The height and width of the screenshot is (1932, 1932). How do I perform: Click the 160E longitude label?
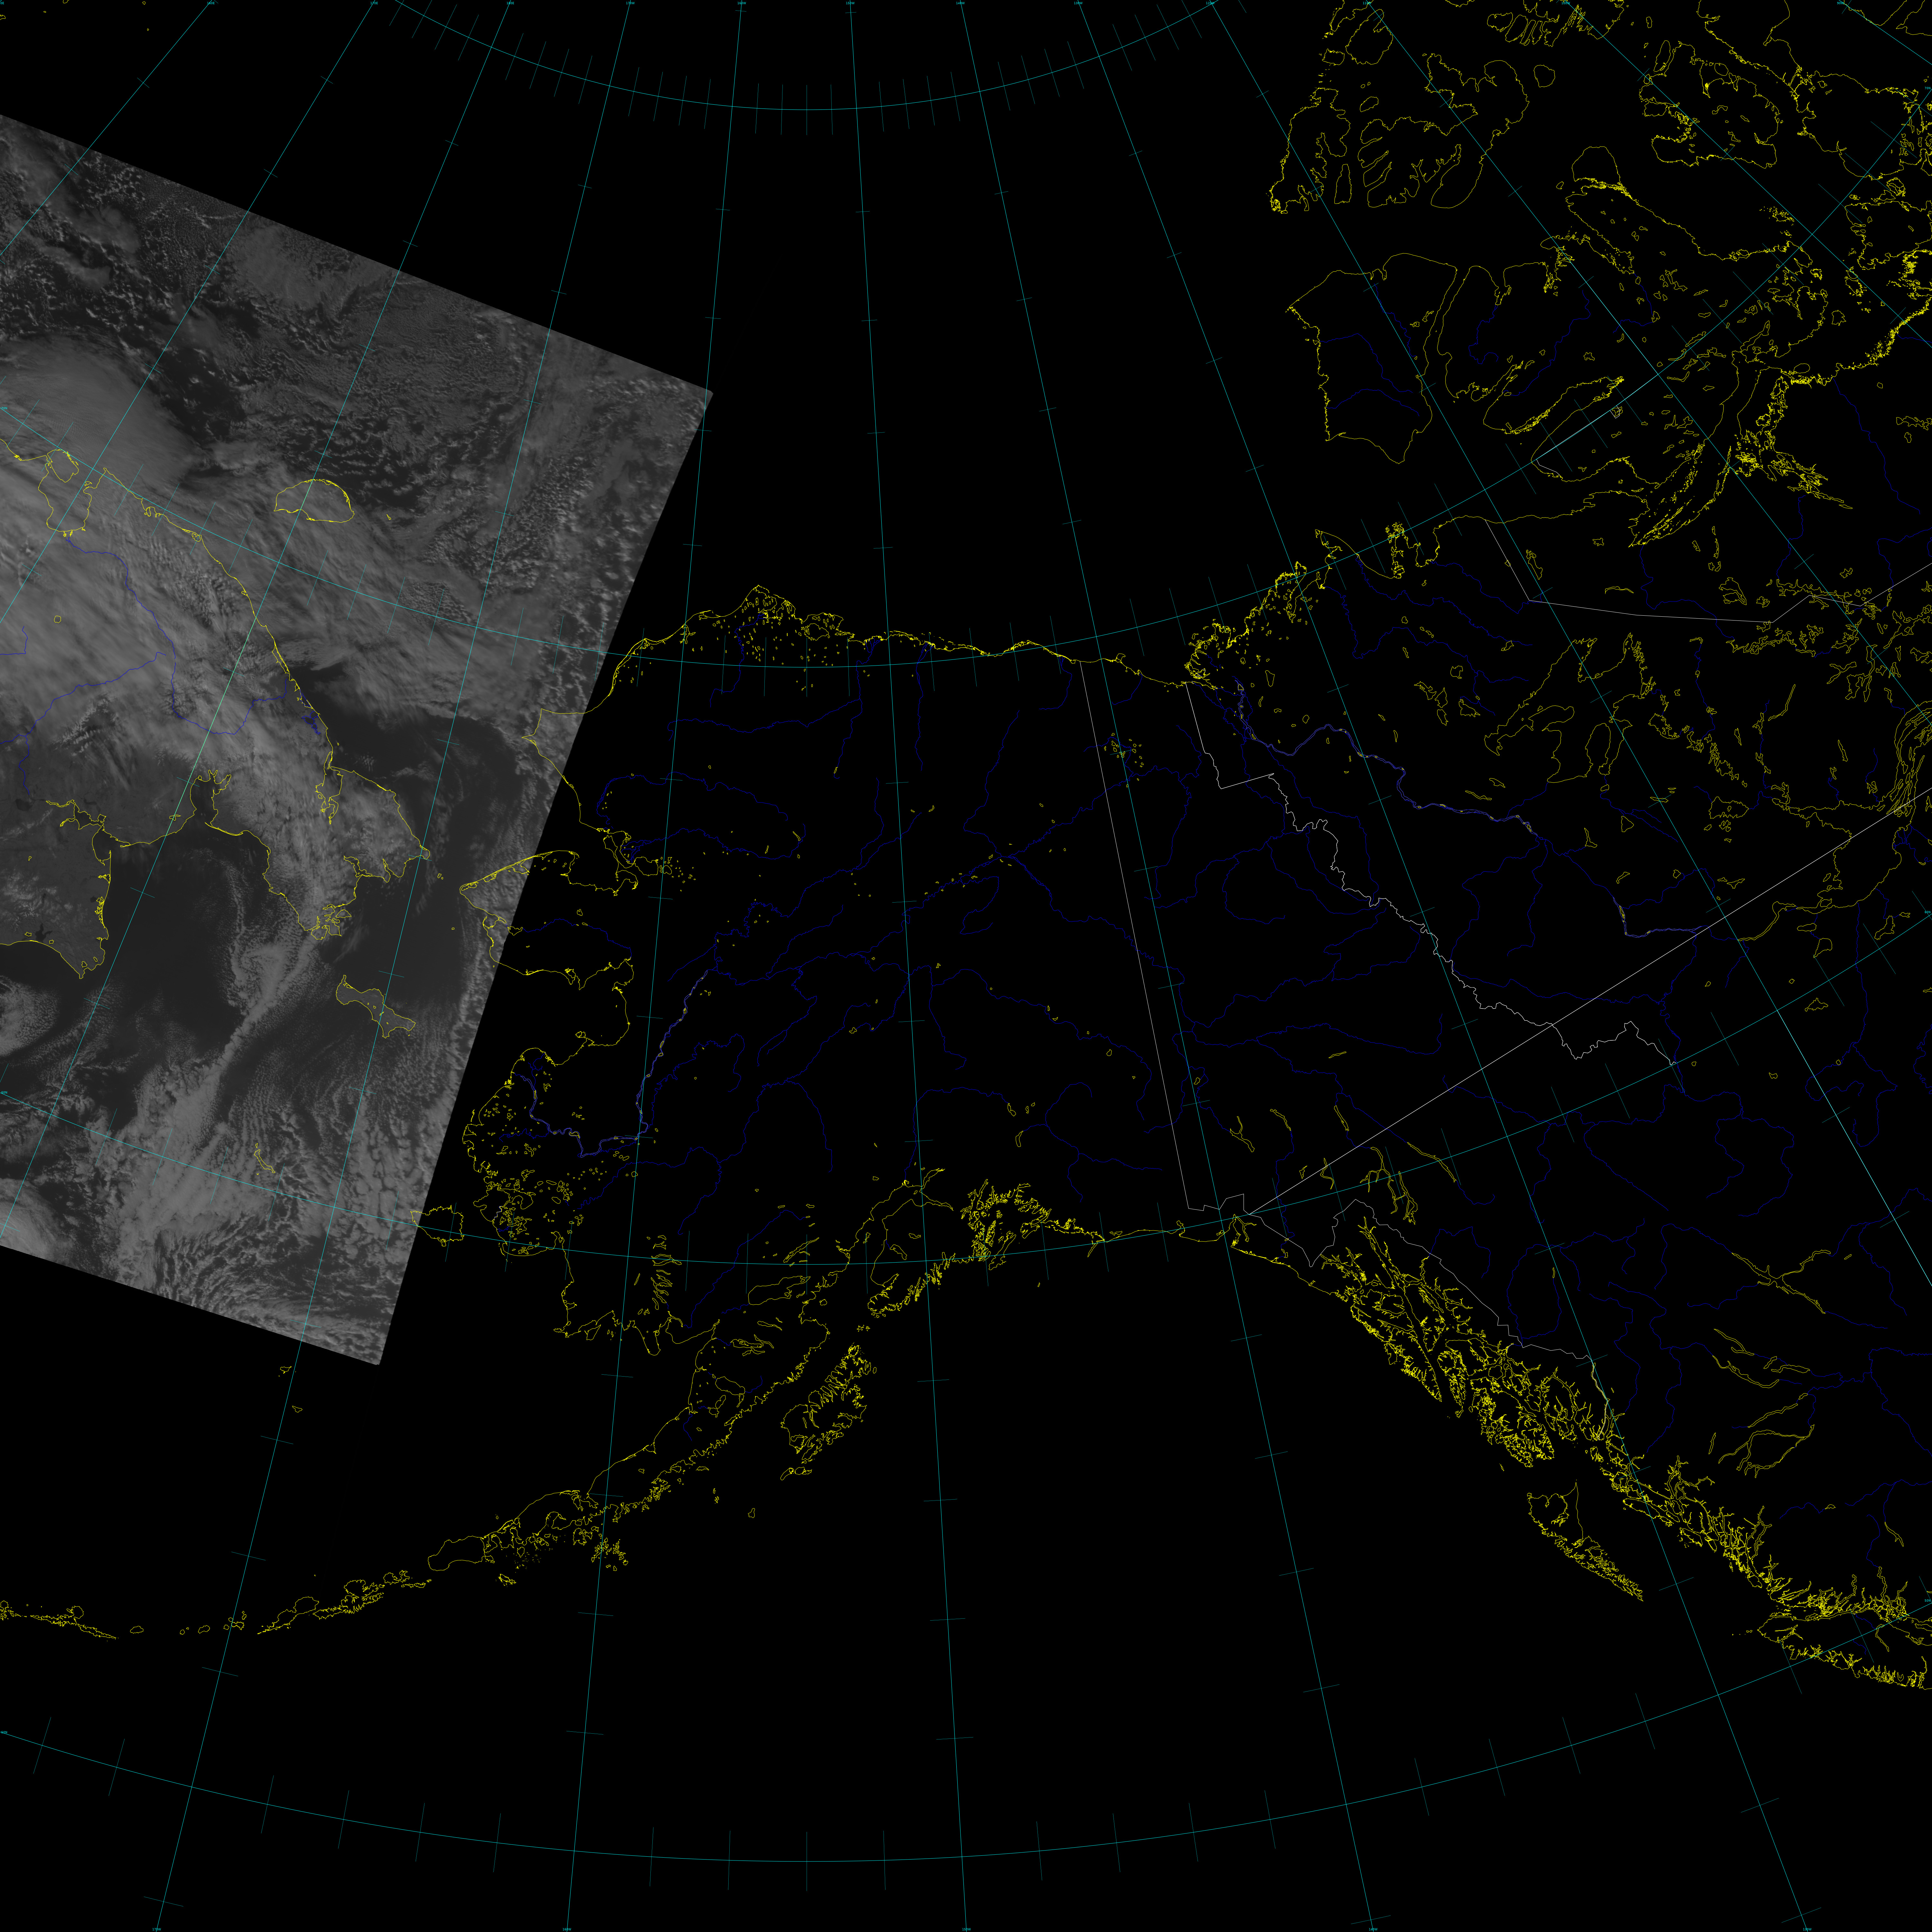tap(211, 3)
